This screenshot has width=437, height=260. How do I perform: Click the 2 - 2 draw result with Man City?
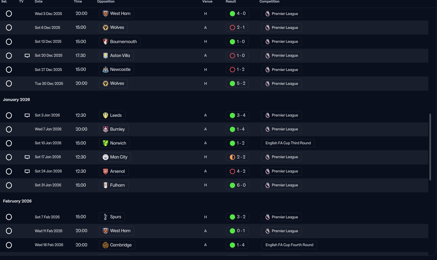(237, 157)
